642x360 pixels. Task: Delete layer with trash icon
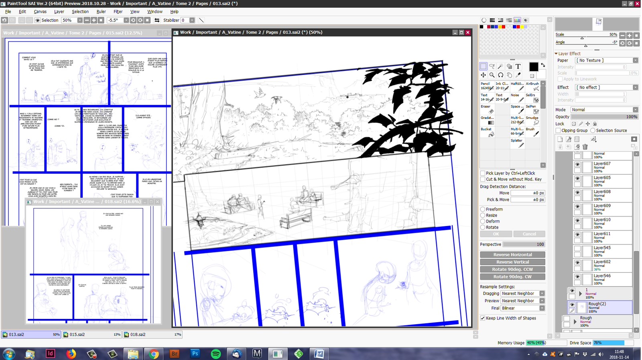[x=585, y=147]
